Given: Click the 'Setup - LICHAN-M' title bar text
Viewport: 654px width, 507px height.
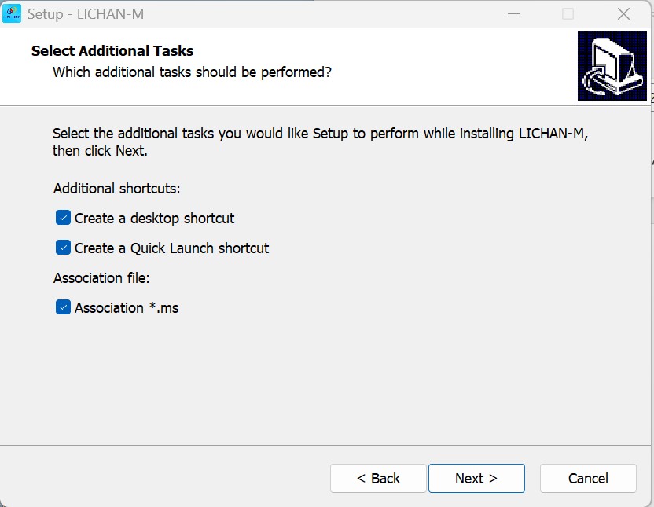Looking at the screenshot, I should point(86,14).
